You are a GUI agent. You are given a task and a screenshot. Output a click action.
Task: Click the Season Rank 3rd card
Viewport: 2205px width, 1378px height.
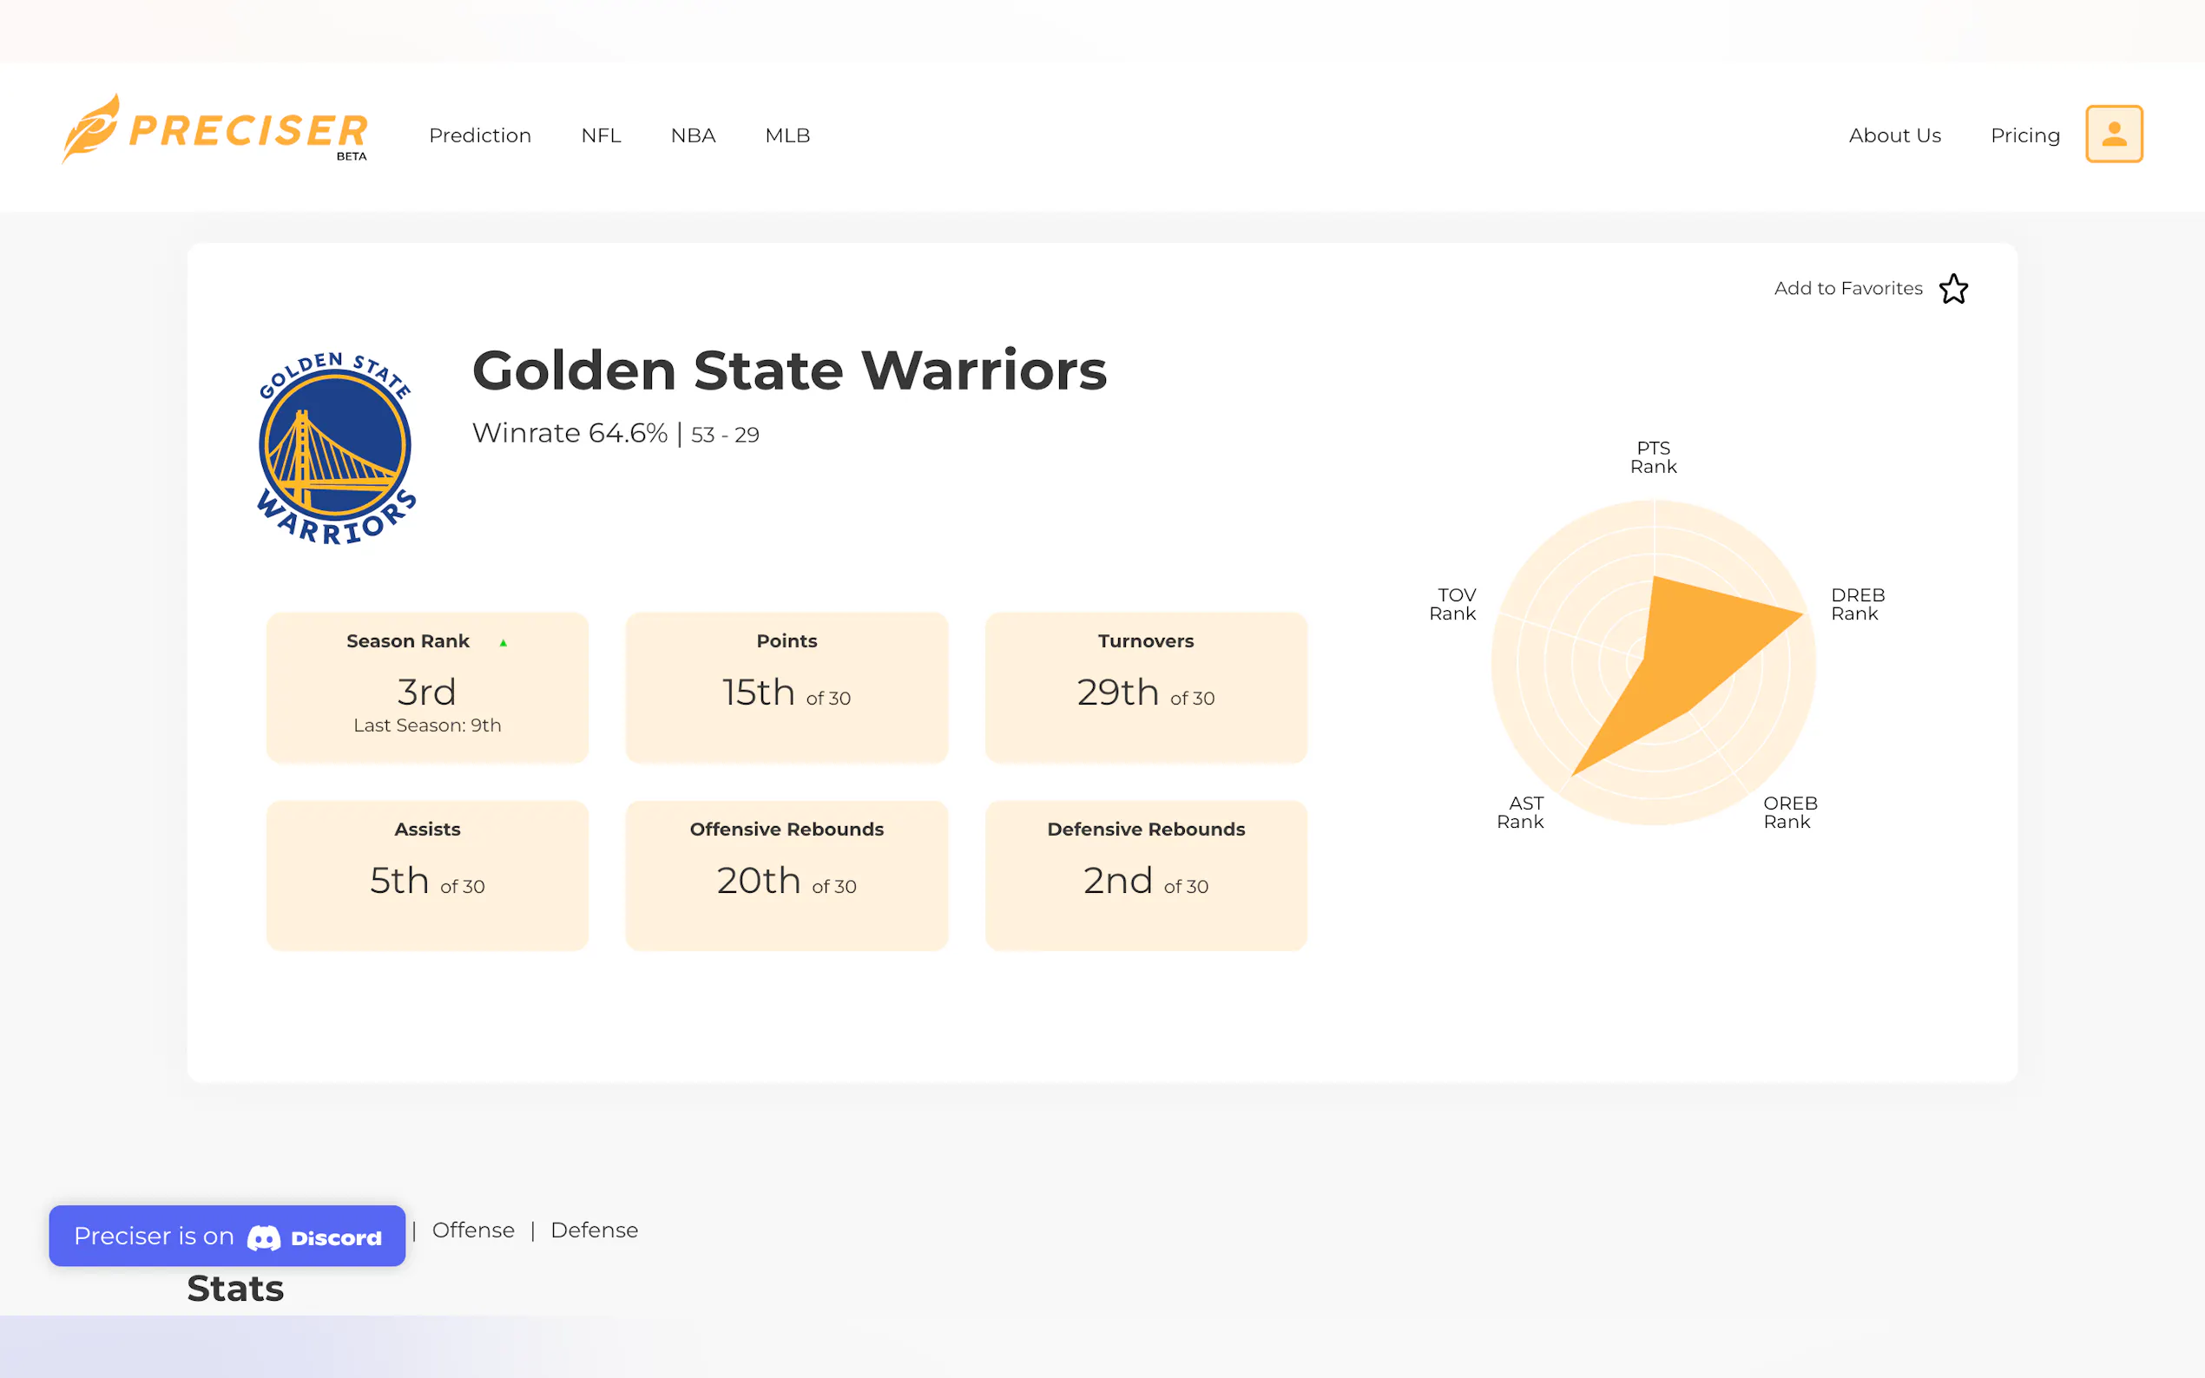pos(426,688)
